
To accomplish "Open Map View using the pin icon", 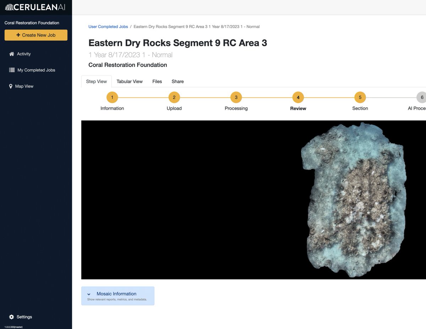I will [x=10, y=86].
